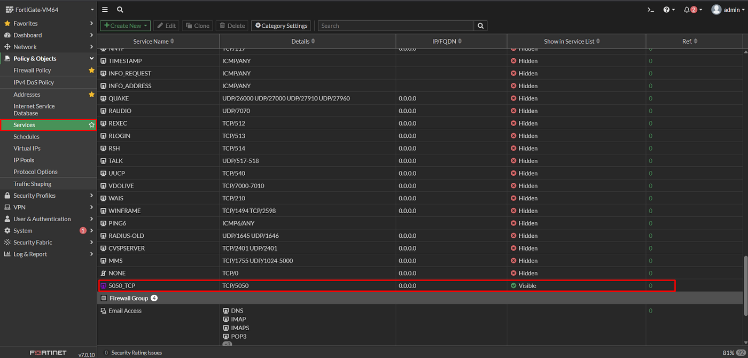
Task: Click the NONE service icon
Action: point(104,273)
